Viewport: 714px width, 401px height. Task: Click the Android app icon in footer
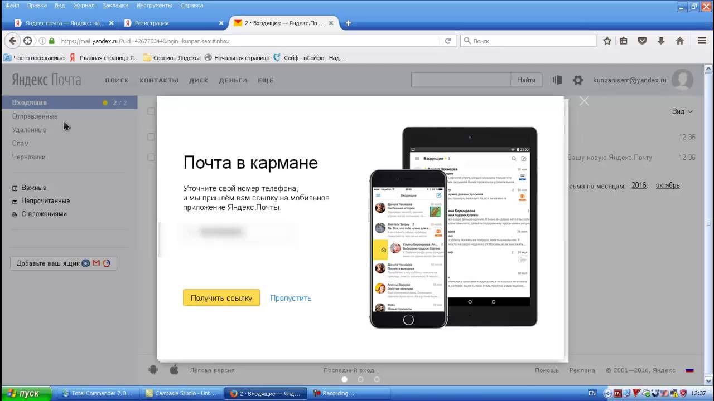[153, 370]
